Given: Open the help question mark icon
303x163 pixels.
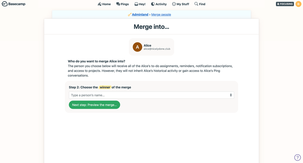Looking at the screenshot, I should point(298,157).
